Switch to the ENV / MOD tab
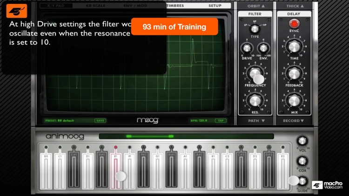This screenshot has height=196, width=349. pyautogui.click(x=135, y=6)
